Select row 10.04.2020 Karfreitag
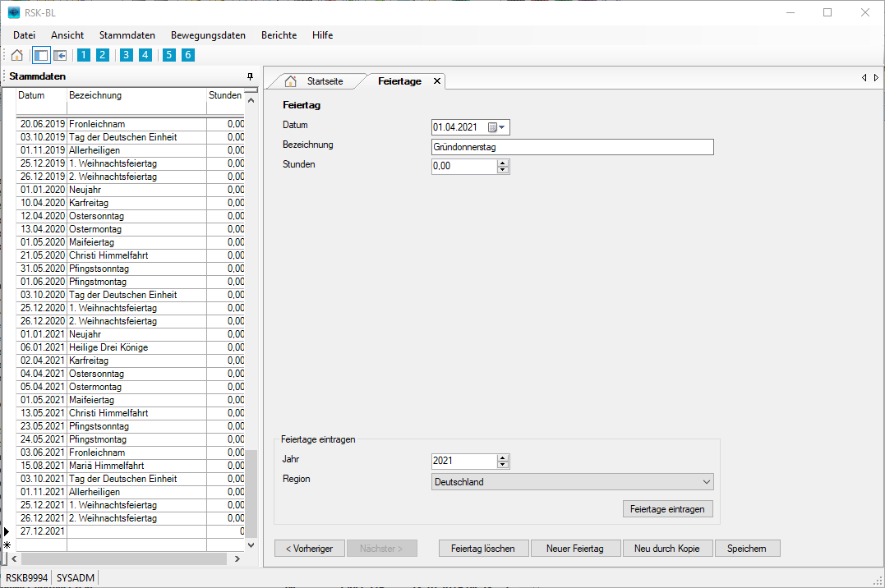The image size is (885, 588). (x=131, y=203)
